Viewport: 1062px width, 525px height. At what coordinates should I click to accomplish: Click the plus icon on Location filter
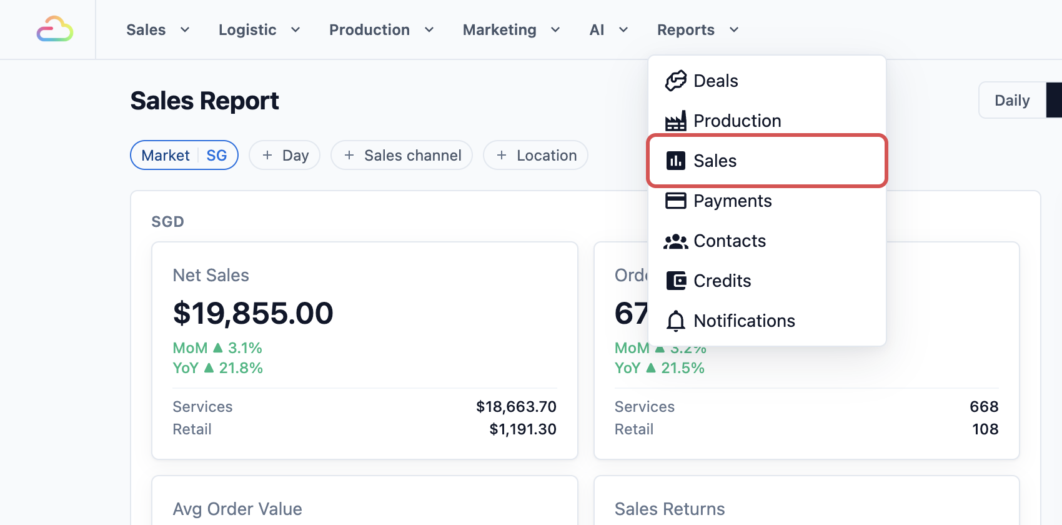click(502, 155)
